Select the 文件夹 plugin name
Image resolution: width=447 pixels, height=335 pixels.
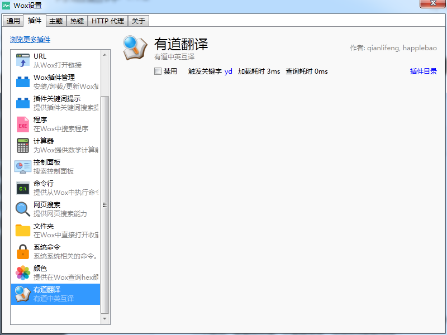(x=44, y=226)
